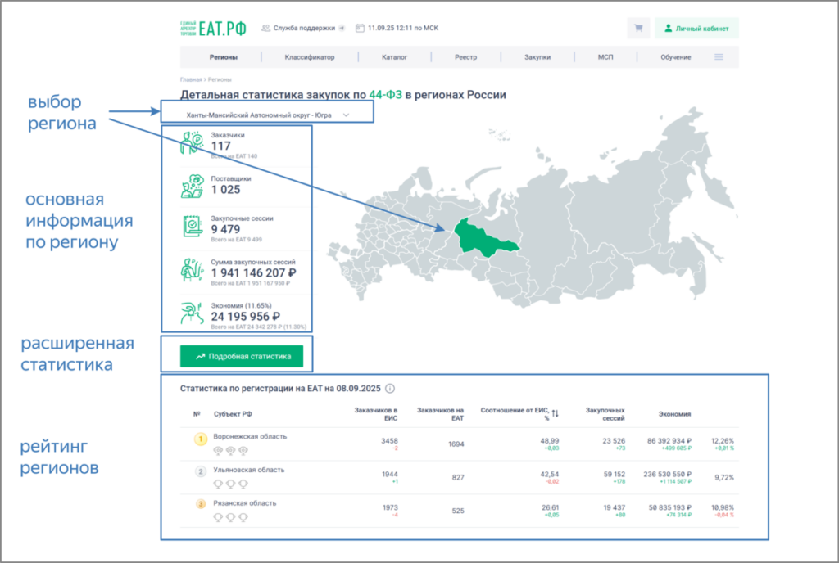Click the Закупочные сессии icon

[x=192, y=227]
